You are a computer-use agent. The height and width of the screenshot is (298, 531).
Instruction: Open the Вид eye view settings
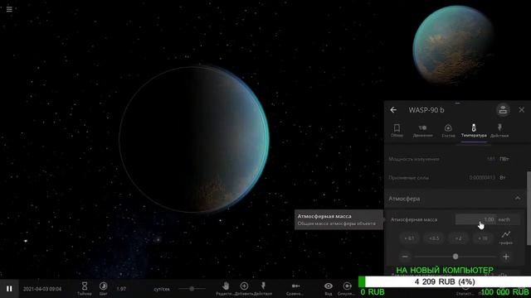[x=329, y=289]
